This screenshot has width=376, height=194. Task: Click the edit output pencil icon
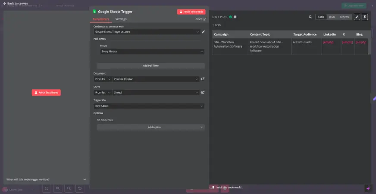pos(357,17)
